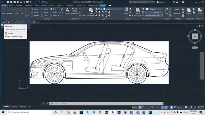Toggle Clean Screen in status bar

tap(199, 107)
